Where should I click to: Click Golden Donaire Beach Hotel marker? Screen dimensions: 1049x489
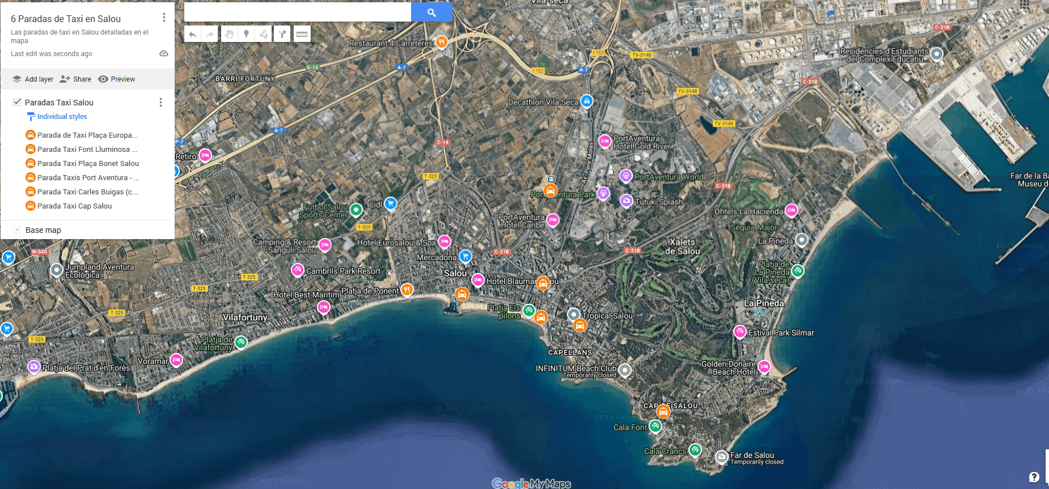(x=764, y=367)
